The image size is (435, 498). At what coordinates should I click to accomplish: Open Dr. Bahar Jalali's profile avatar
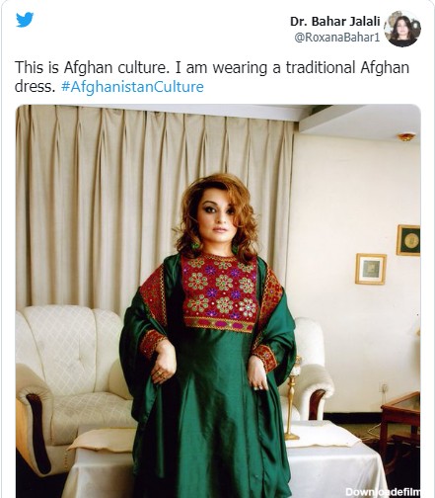point(402,29)
